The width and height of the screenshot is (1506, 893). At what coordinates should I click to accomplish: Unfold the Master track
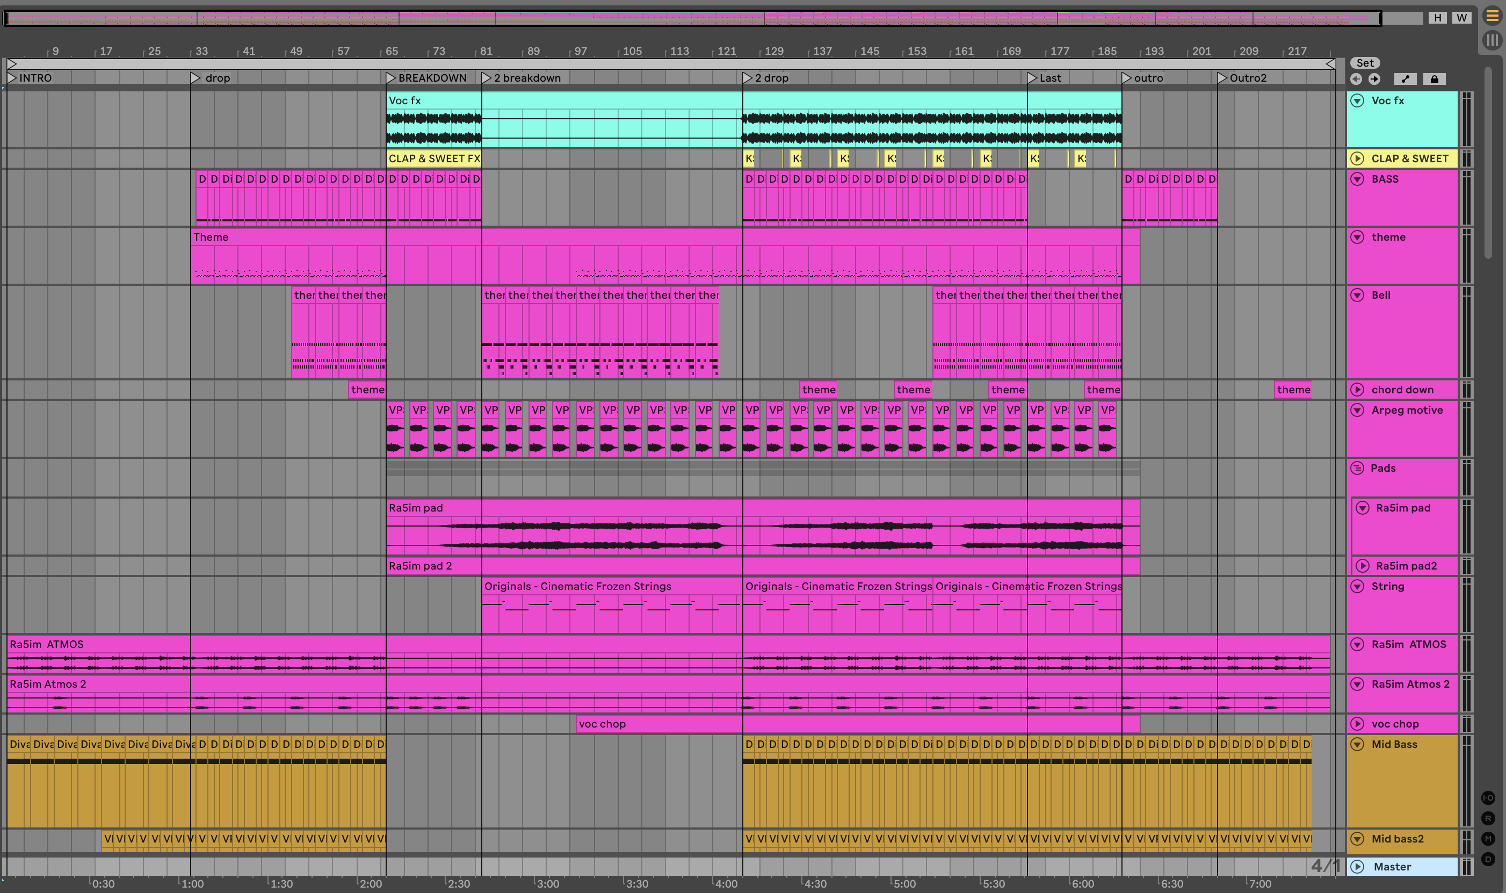(1357, 867)
